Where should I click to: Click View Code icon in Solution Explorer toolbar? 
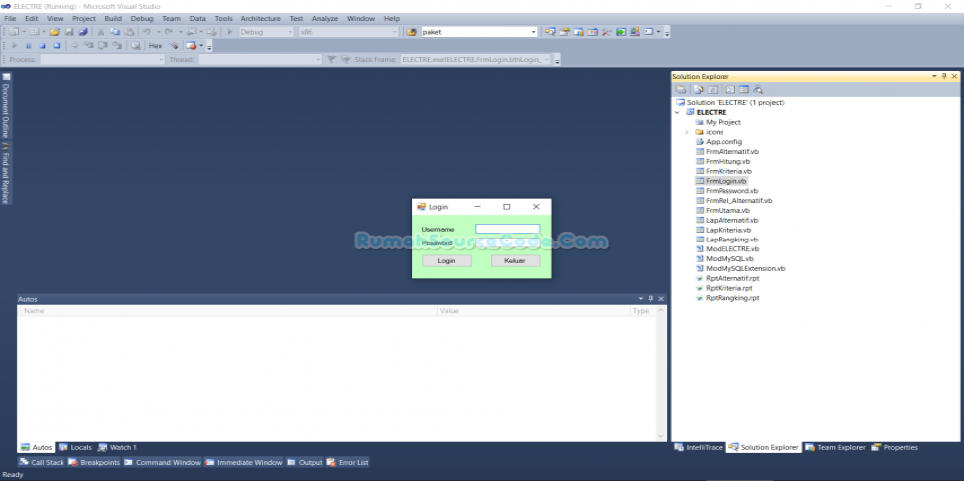(730, 89)
